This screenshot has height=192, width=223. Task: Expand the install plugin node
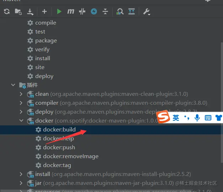(x=21, y=174)
